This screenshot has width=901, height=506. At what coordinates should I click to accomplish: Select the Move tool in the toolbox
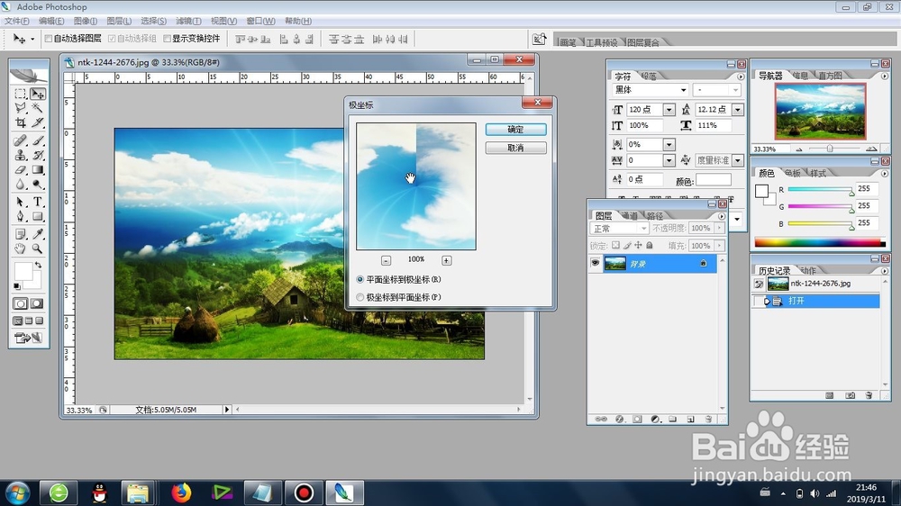tap(38, 94)
